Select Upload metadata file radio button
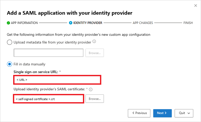The image size is (201, 122). click(x=10, y=42)
